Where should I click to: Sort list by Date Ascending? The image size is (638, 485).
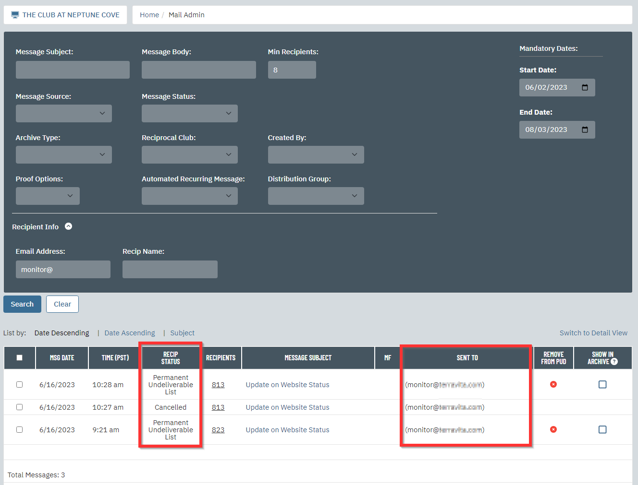[130, 333]
